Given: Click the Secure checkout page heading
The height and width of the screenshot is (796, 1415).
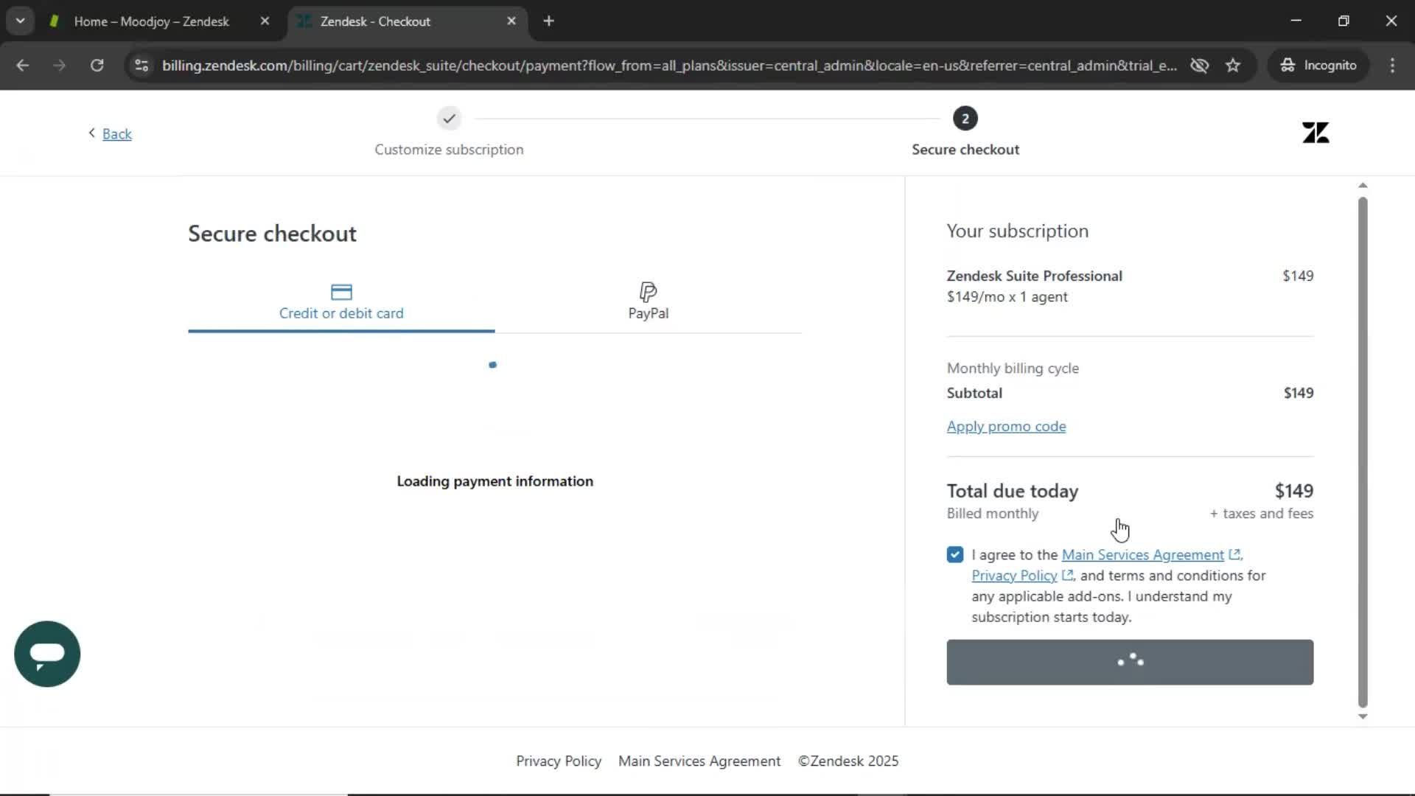Looking at the screenshot, I should pyautogui.click(x=272, y=234).
